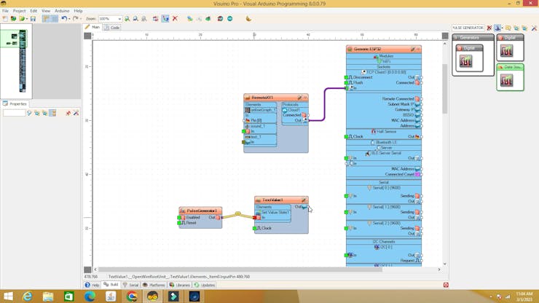Viewport: 539px width, 303px height.
Task: Open the Serial bottom tab
Action: pos(132,285)
